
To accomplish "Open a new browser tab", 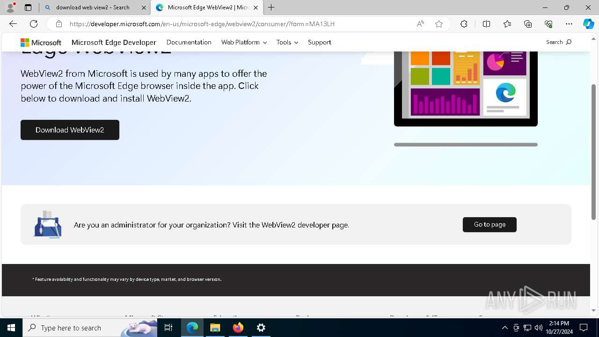I will pos(271,7).
